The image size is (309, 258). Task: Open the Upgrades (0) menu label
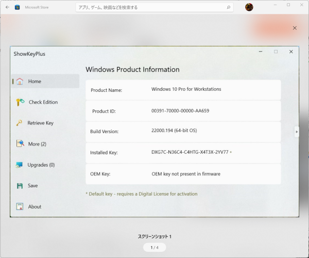click(41, 165)
